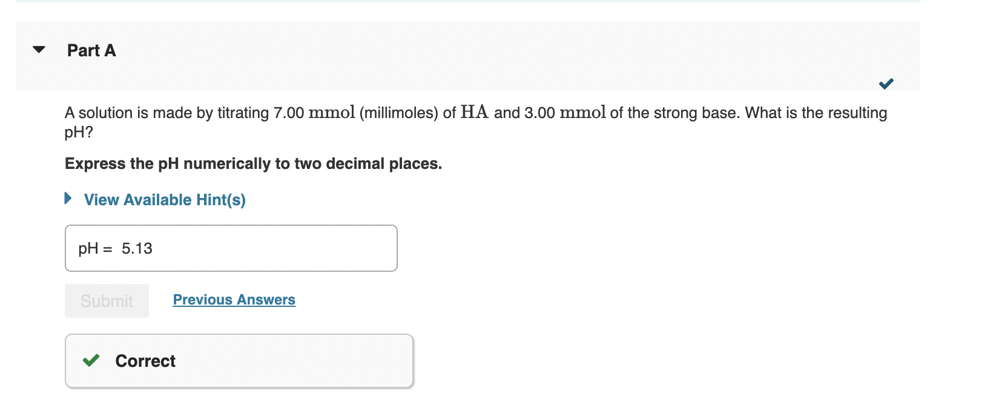Click the Correct confirmation box

click(239, 361)
